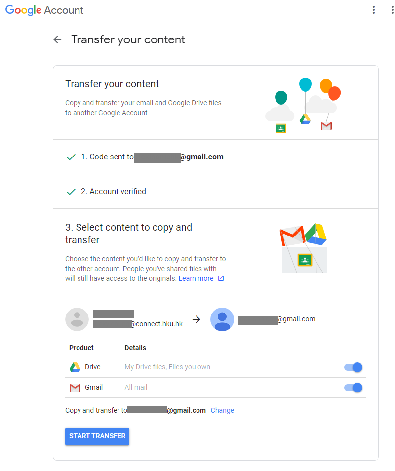Open the three-dot more options menu
This screenshot has width=395, height=471.
374,10
